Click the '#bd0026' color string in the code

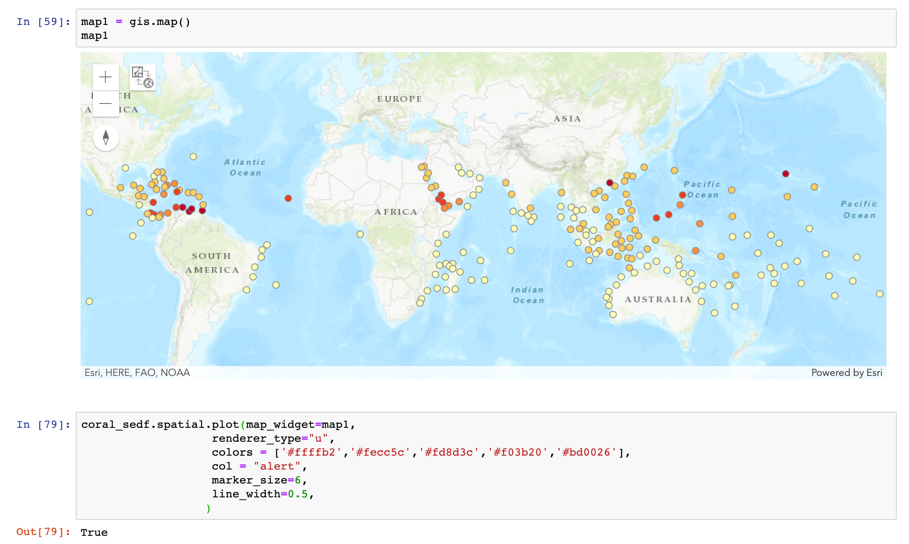point(586,452)
